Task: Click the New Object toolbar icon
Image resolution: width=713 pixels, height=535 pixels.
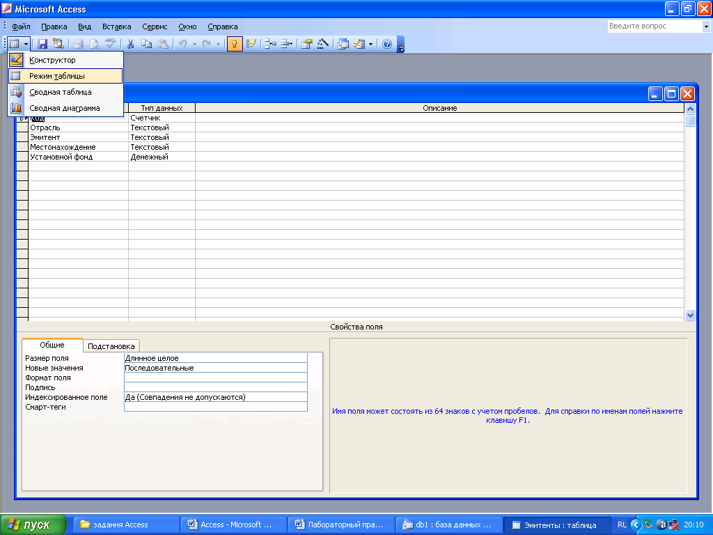Action: tap(359, 44)
